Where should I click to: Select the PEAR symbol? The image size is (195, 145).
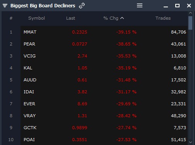pos(29,44)
